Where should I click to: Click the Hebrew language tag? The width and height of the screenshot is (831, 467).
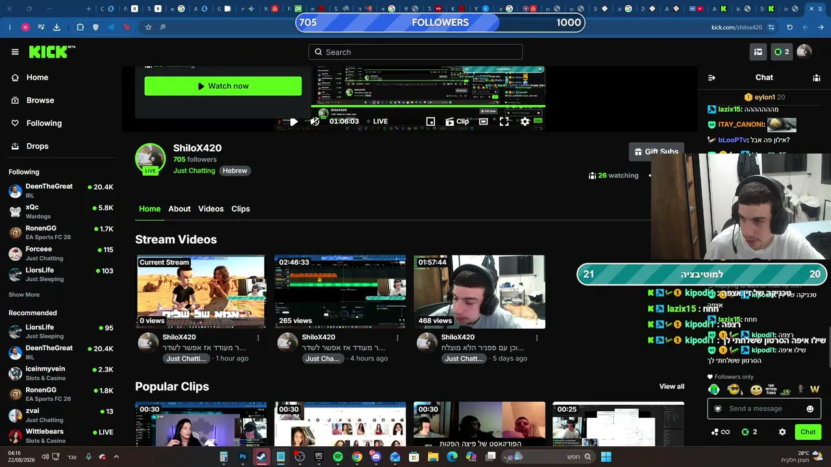(x=235, y=171)
